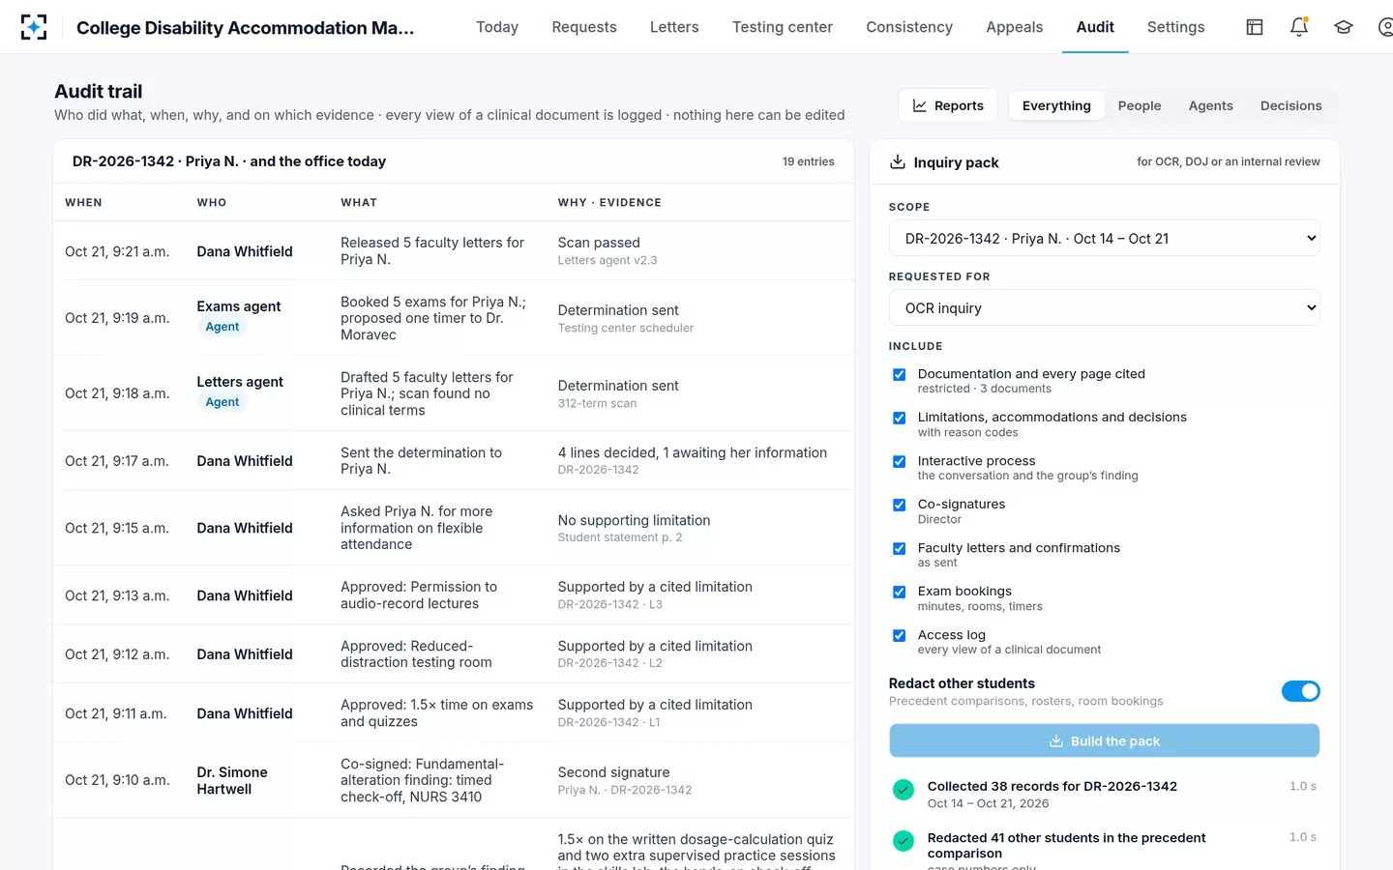
Task: Toggle Documentation and every page cited checkbox
Action: [900, 375]
